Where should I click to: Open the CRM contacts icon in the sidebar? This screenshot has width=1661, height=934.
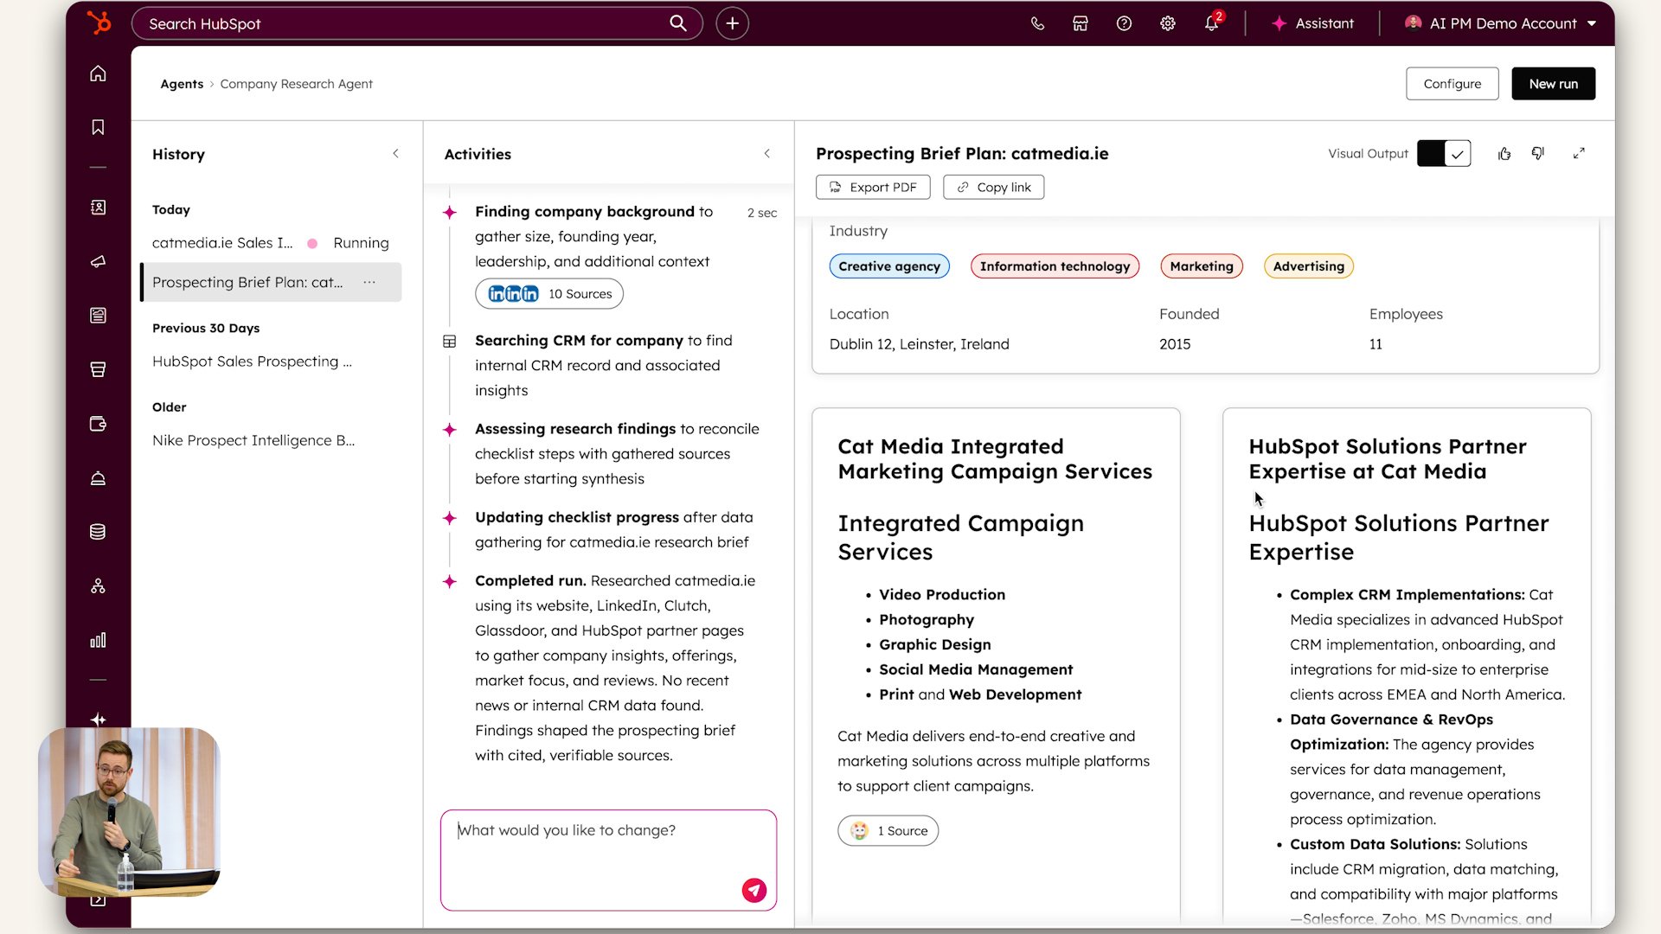click(x=98, y=208)
